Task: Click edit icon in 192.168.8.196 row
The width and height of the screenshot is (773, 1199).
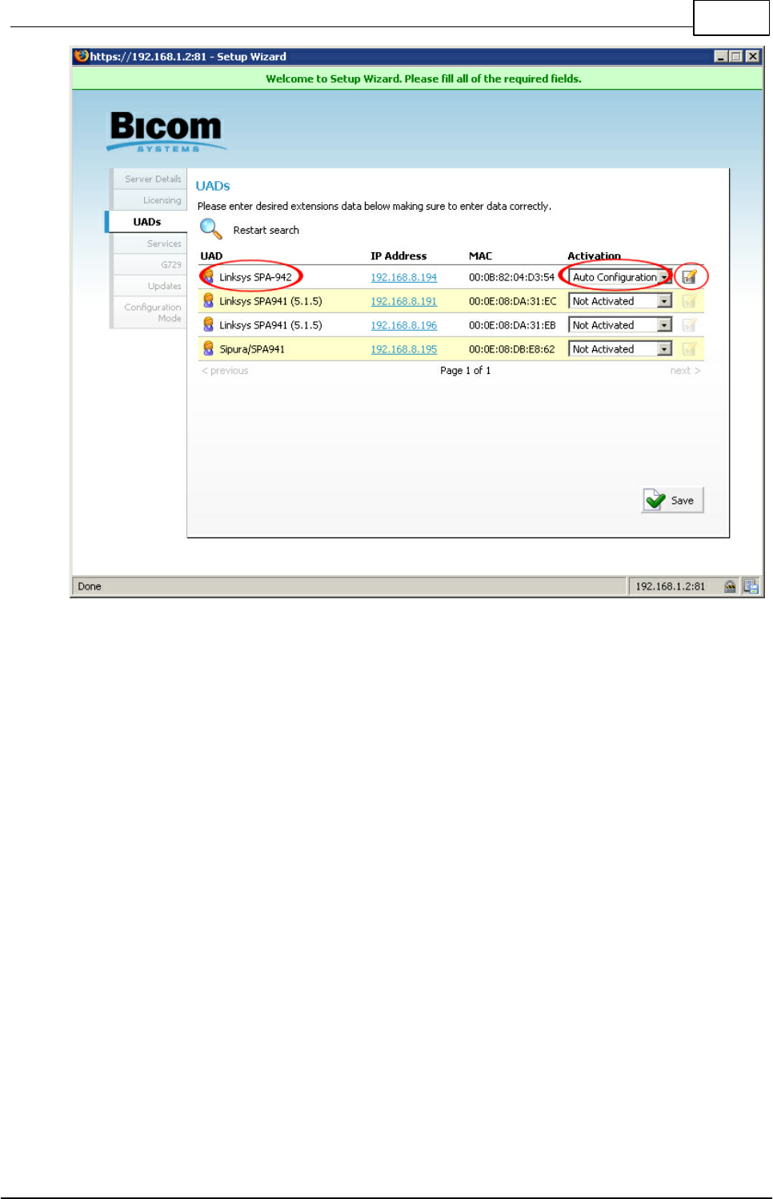Action: (689, 325)
